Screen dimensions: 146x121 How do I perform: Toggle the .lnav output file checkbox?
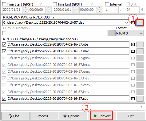pyautogui.click(x=4, y=79)
